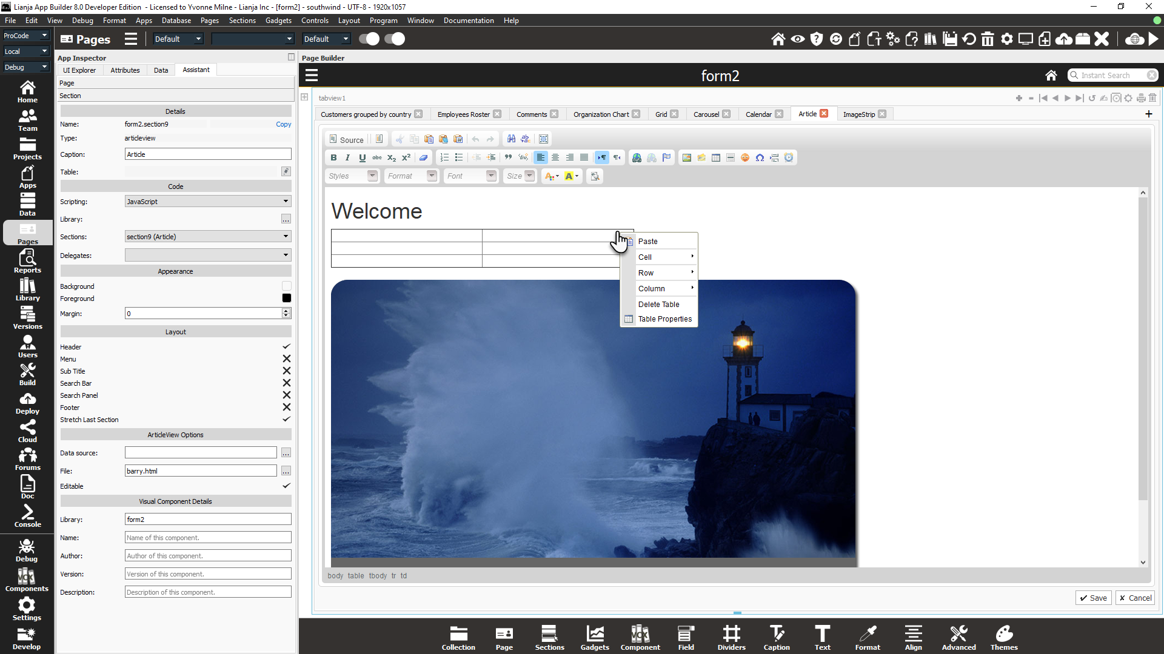Image resolution: width=1164 pixels, height=654 pixels.
Task: Click the home icon in form2 header
Action: click(1051, 76)
